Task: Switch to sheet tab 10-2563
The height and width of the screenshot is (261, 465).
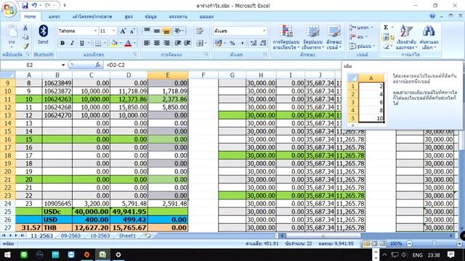Action: [x=100, y=236]
